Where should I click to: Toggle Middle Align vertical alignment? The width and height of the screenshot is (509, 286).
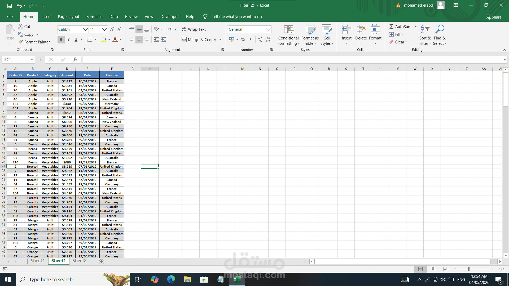tap(139, 29)
